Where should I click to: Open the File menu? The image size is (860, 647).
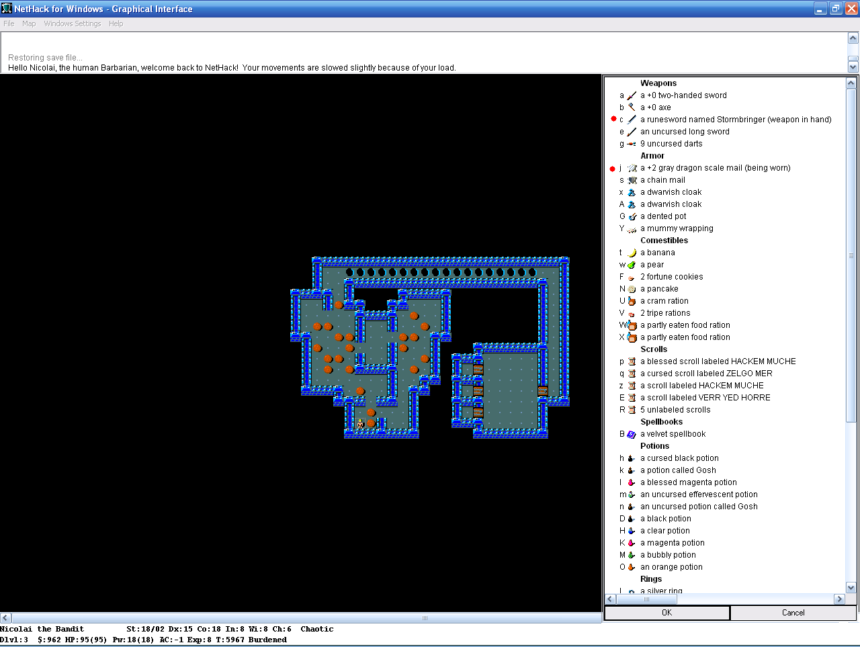pos(9,24)
